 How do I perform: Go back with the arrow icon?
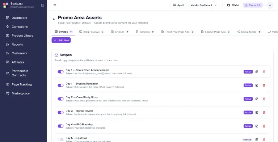click(54, 19)
